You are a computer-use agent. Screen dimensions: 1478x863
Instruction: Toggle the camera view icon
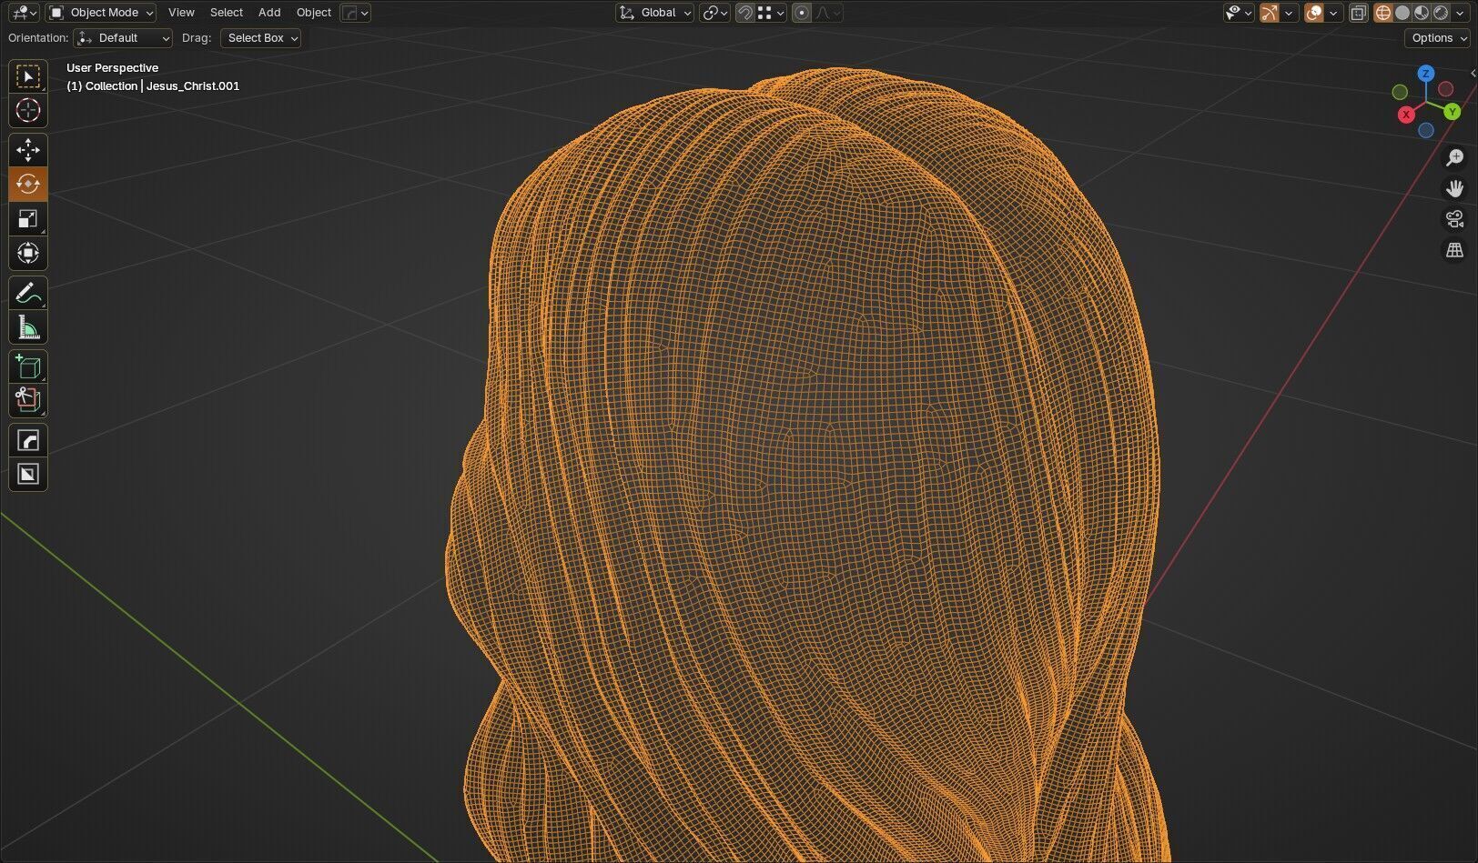click(1454, 219)
